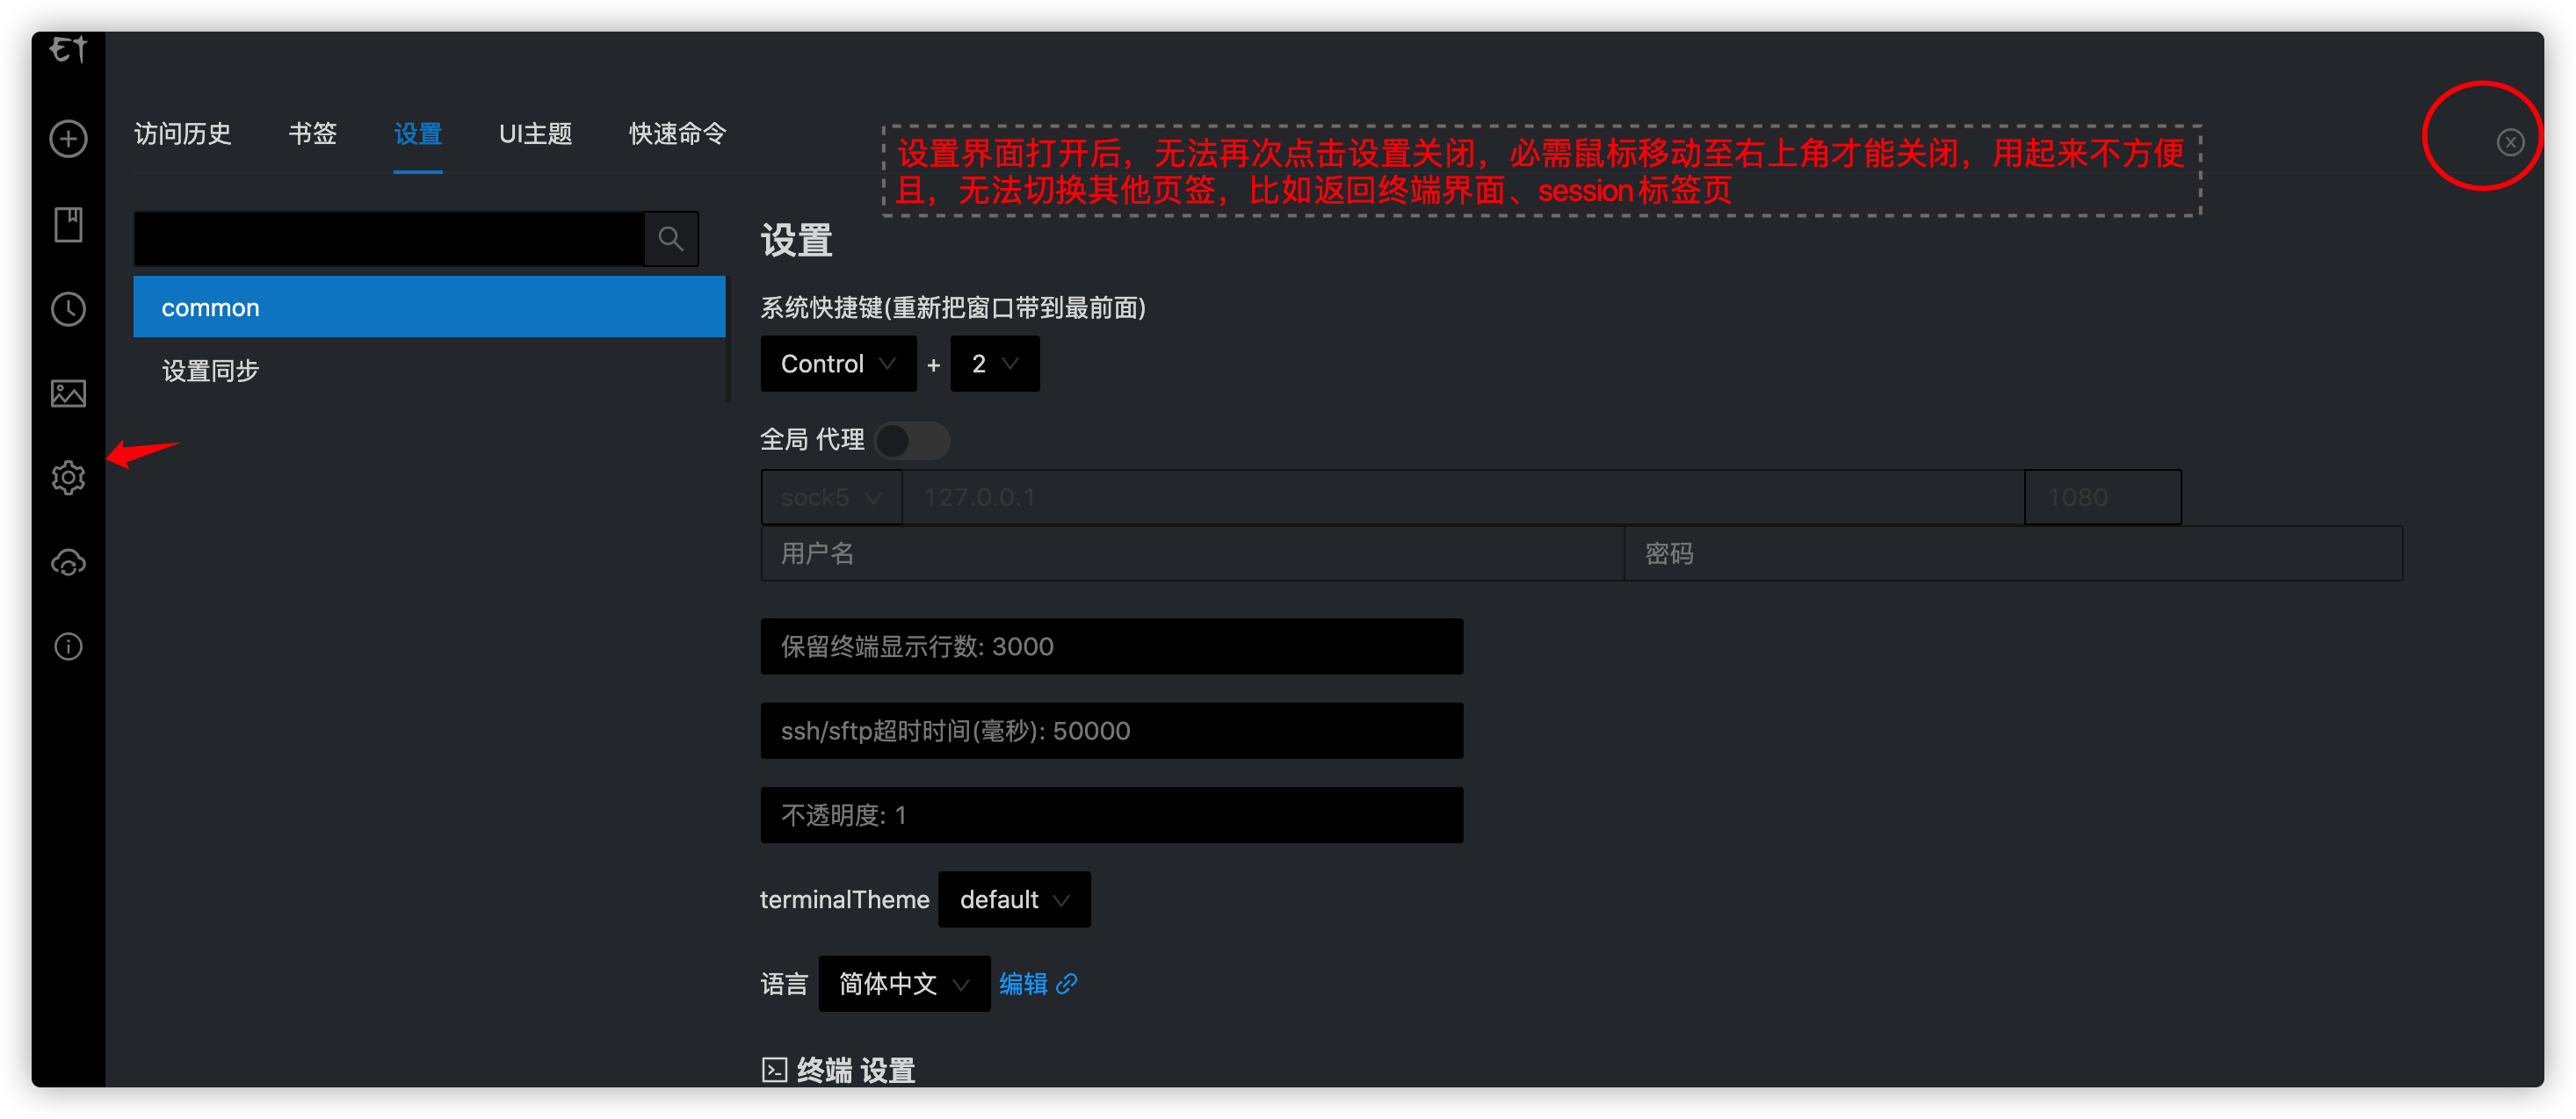Click the gear settings sidebar icon
This screenshot has height=1119, width=2576.
[68, 478]
